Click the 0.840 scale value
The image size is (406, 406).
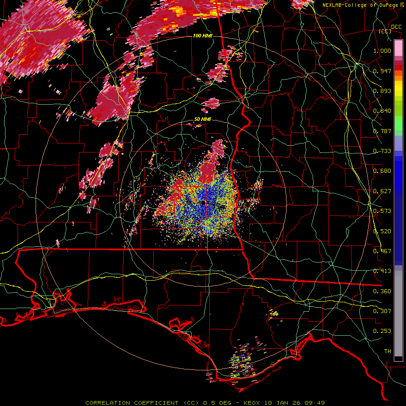click(382, 111)
